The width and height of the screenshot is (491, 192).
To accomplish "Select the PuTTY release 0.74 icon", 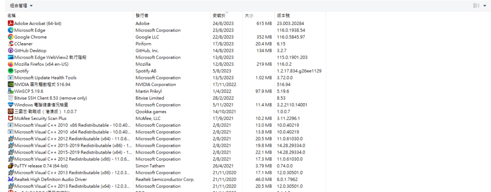I will click(x=11, y=166).
